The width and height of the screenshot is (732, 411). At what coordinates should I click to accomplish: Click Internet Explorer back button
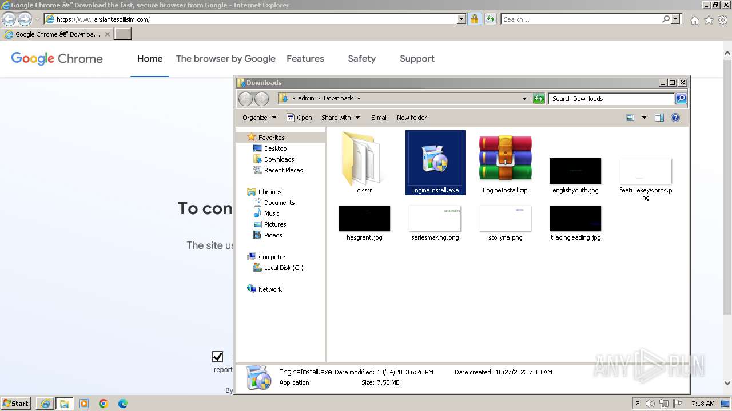pos(9,19)
